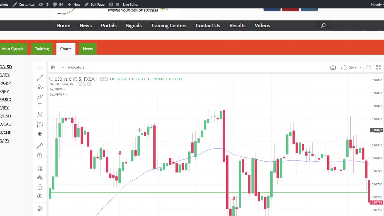This screenshot has height=216, width=384.
Task: Select the long position prediction tool
Action: [x=40, y=124]
